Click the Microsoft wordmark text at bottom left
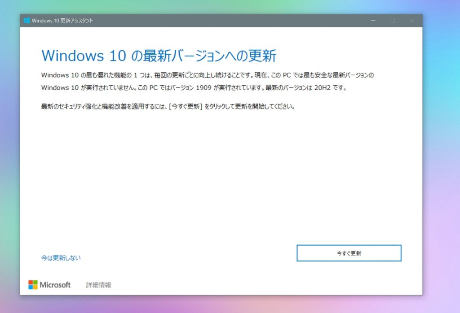Screen dimensions: 460x313 [55, 285]
